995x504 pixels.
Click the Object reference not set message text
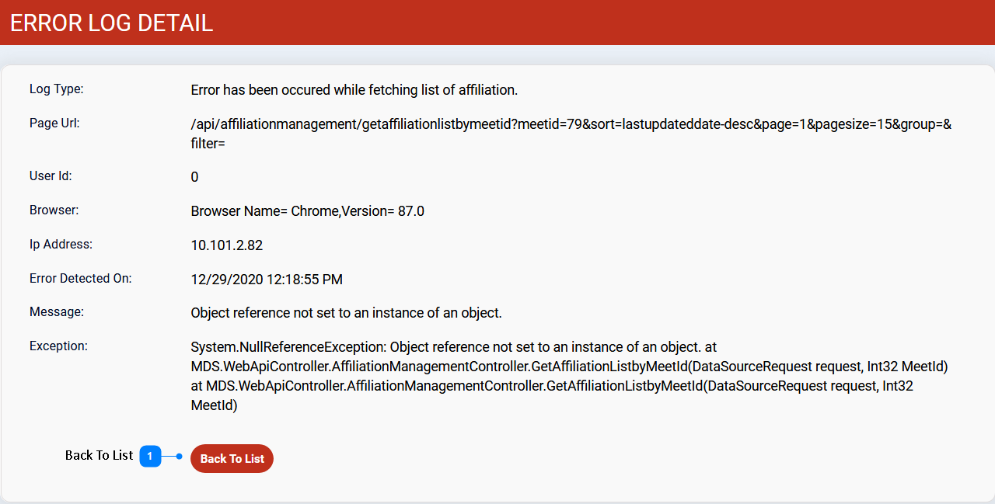click(x=347, y=314)
